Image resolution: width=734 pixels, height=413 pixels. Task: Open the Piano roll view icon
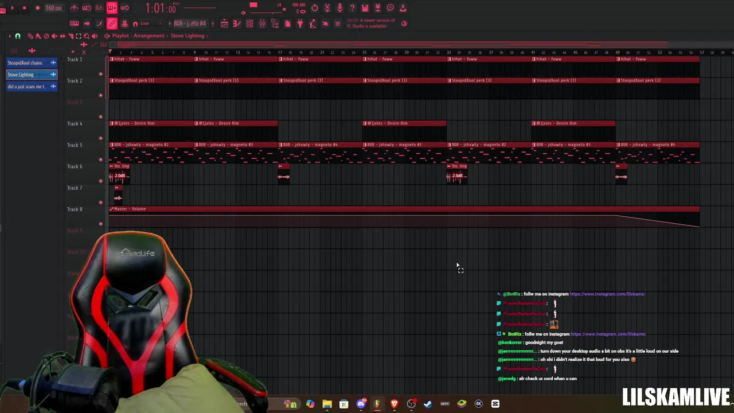click(237, 24)
